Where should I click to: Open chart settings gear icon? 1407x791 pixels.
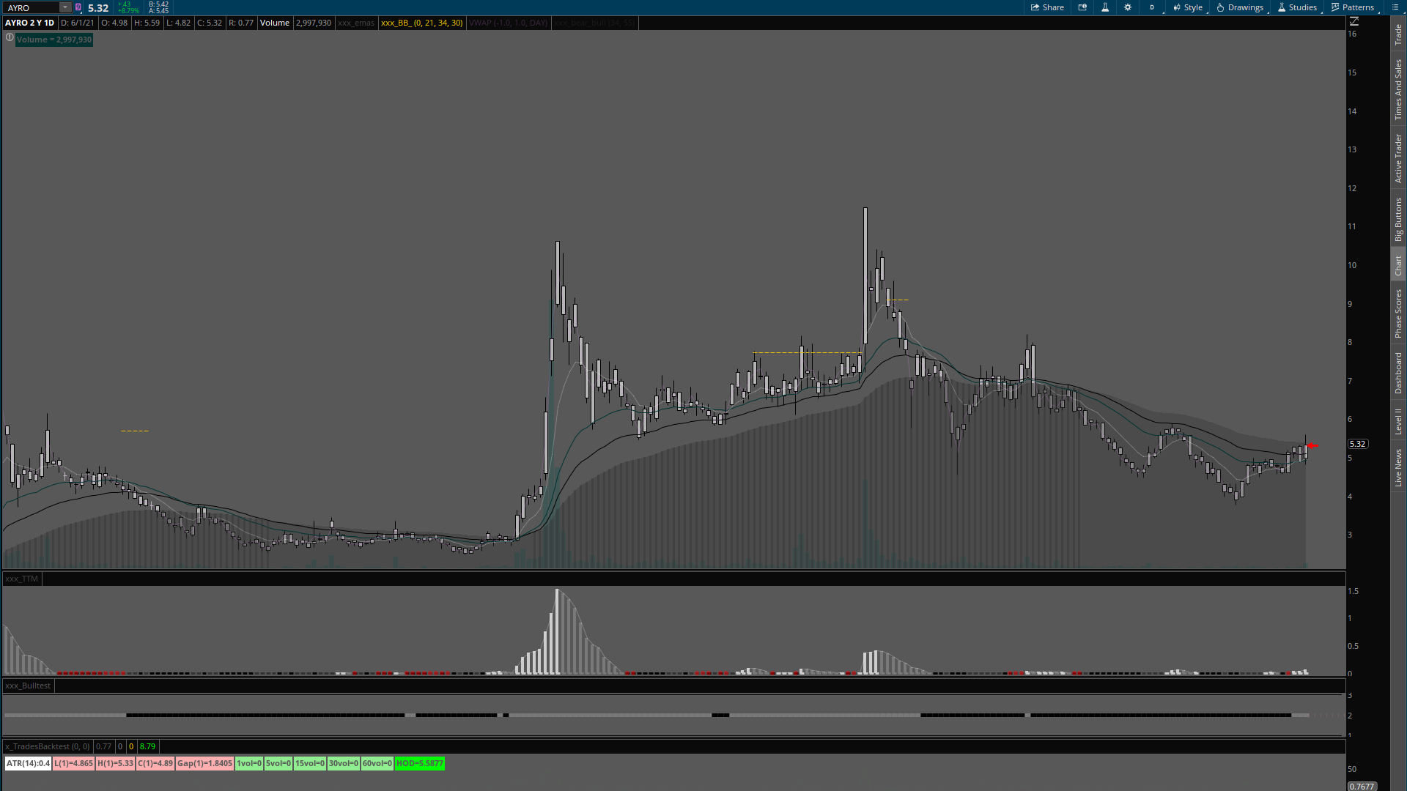tap(1128, 7)
